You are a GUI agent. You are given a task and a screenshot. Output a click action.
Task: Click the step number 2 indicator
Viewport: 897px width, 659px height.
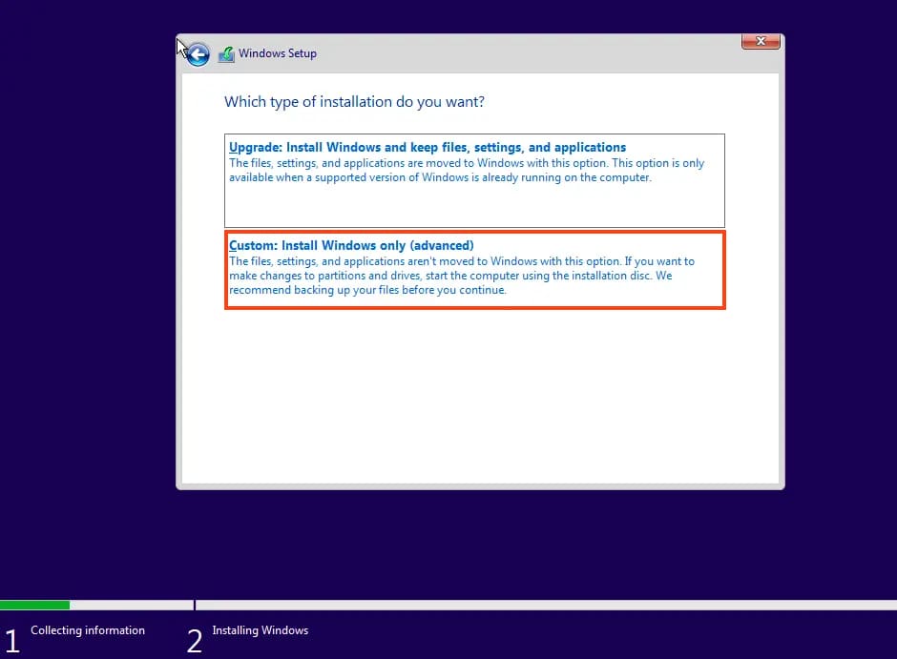195,640
